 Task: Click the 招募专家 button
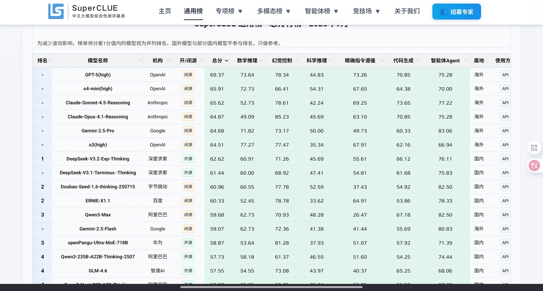click(456, 12)
